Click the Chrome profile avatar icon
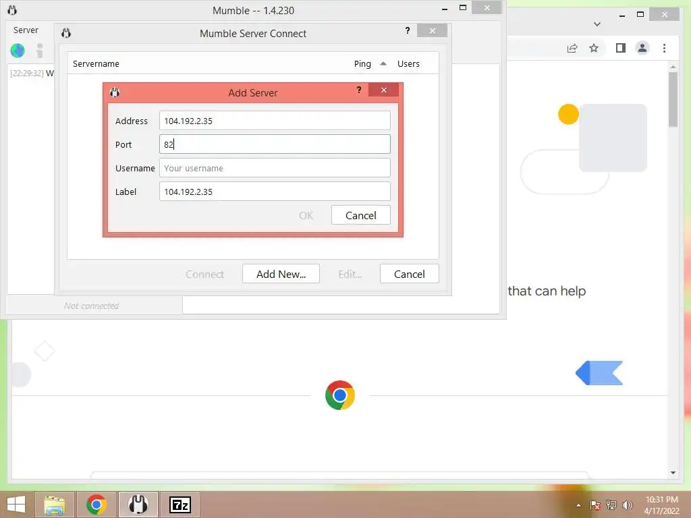This screenshot has height=518, width=691. coord(642,48)
